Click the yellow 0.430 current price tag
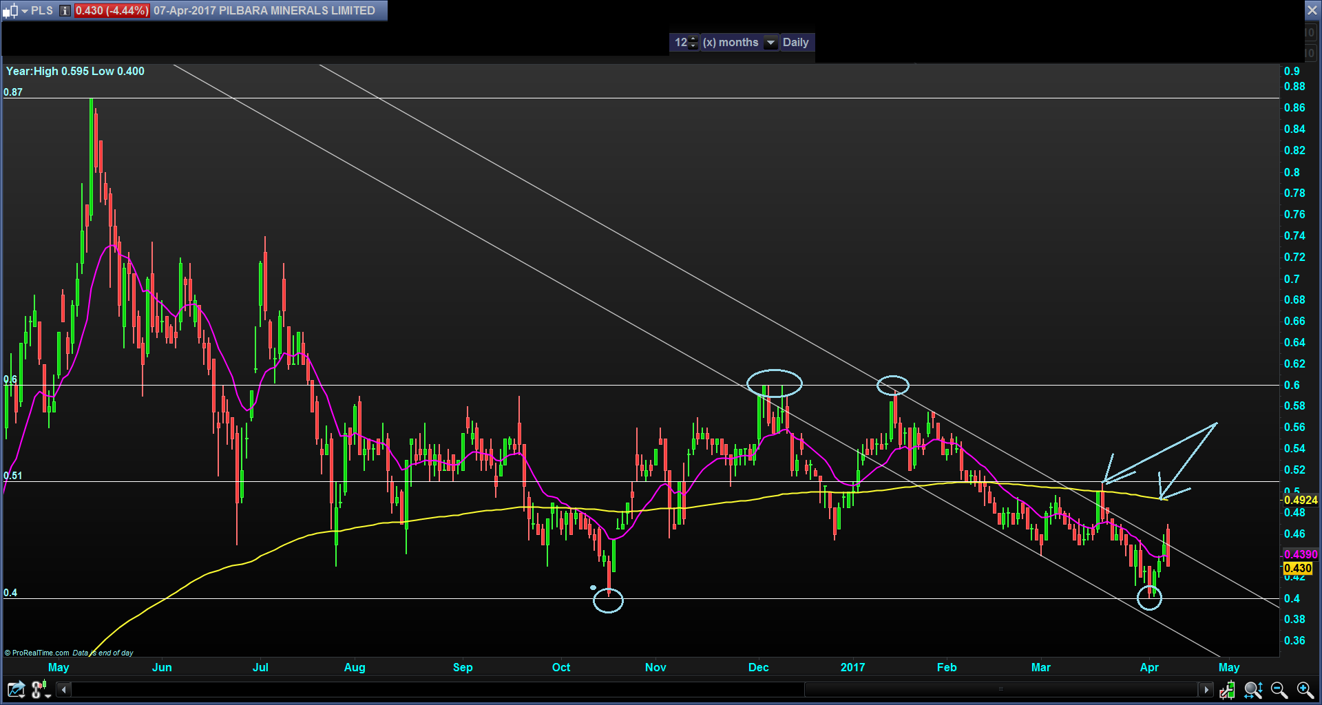 (x=1297, y=568)
